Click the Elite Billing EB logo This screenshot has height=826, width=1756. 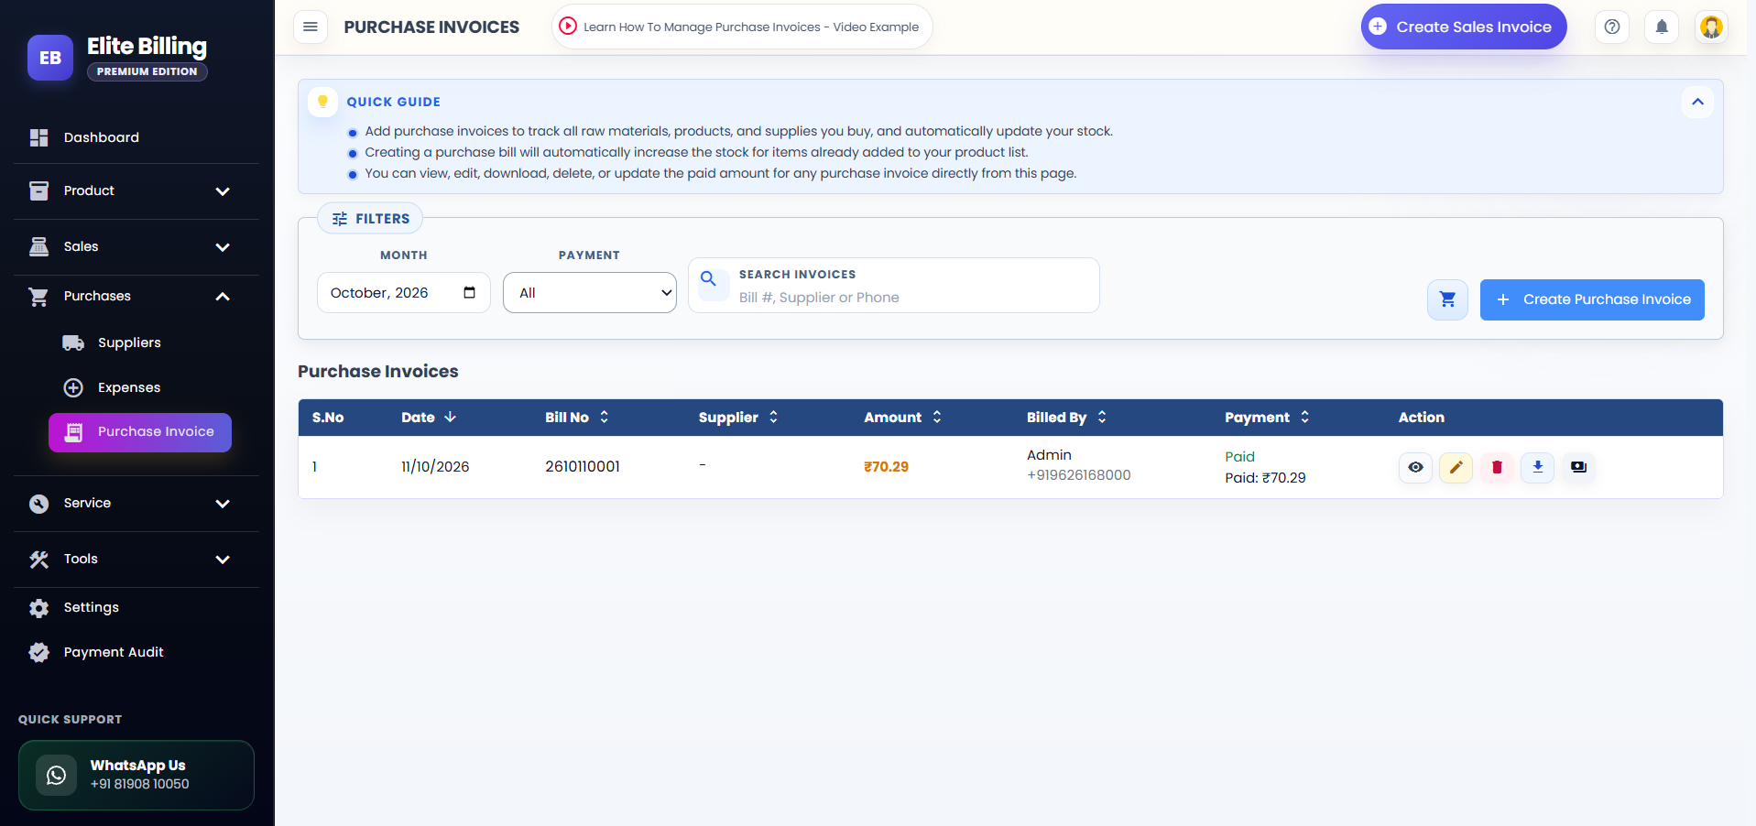(50, 58)
